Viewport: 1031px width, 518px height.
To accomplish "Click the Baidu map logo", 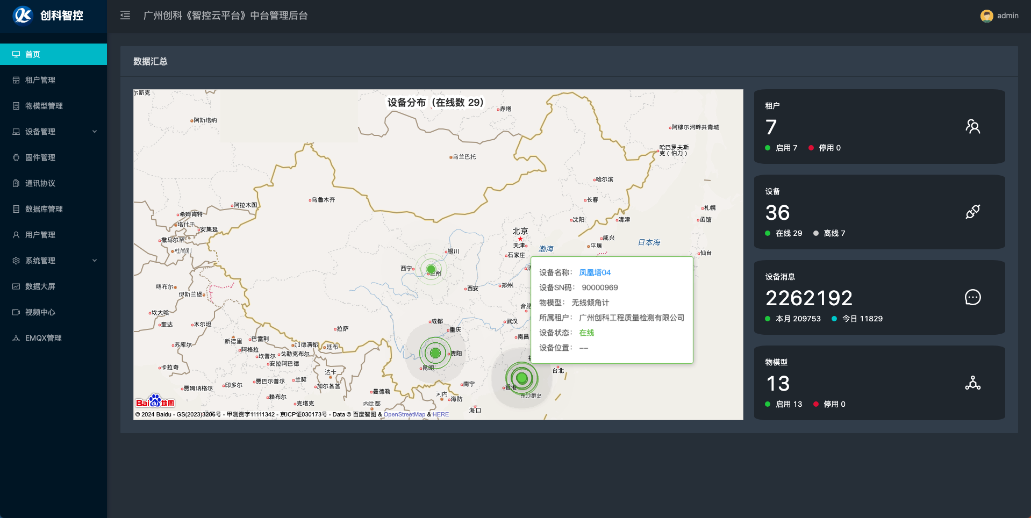I will pyautogui.click(x=155, y=402).
